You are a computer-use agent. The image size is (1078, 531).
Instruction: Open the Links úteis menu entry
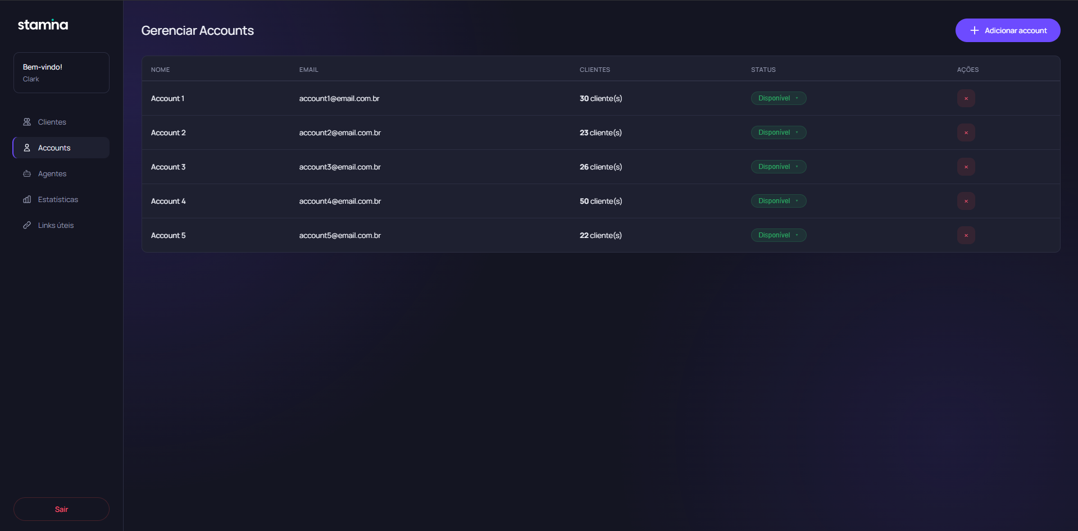point(61,225)
